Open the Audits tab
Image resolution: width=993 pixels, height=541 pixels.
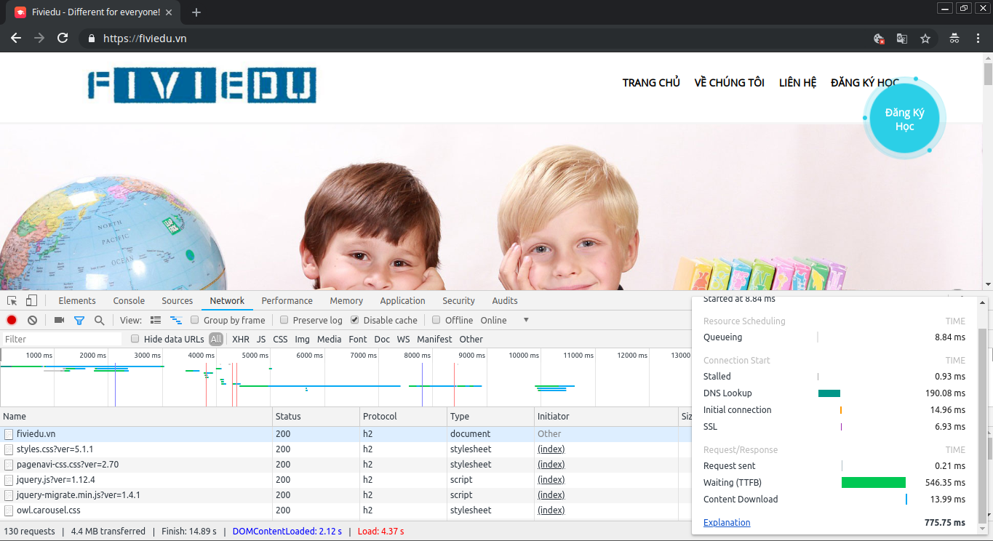505,301
